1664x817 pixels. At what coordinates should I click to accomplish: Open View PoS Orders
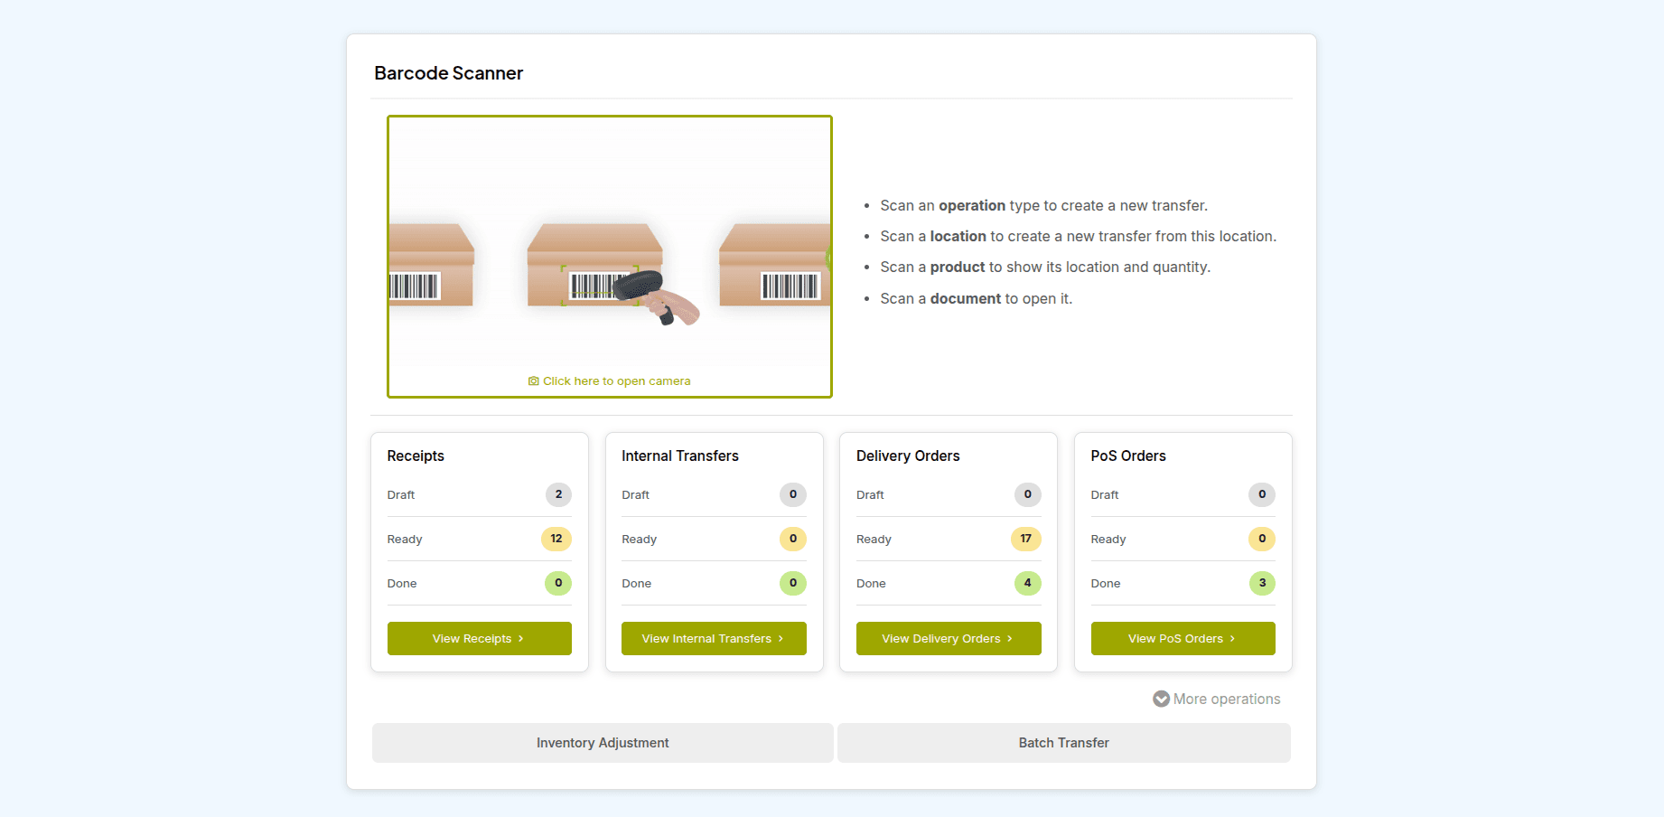pos(1183,639)
